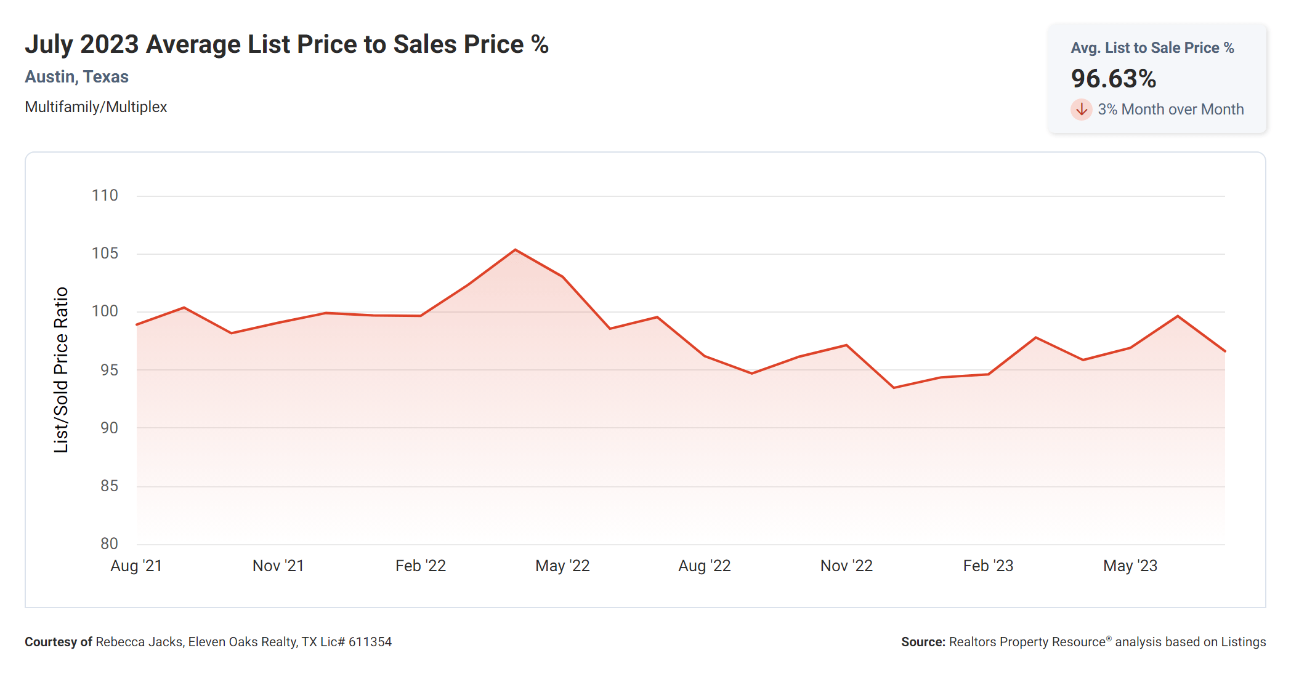Select the Feb '22 x-axis label

421,566
